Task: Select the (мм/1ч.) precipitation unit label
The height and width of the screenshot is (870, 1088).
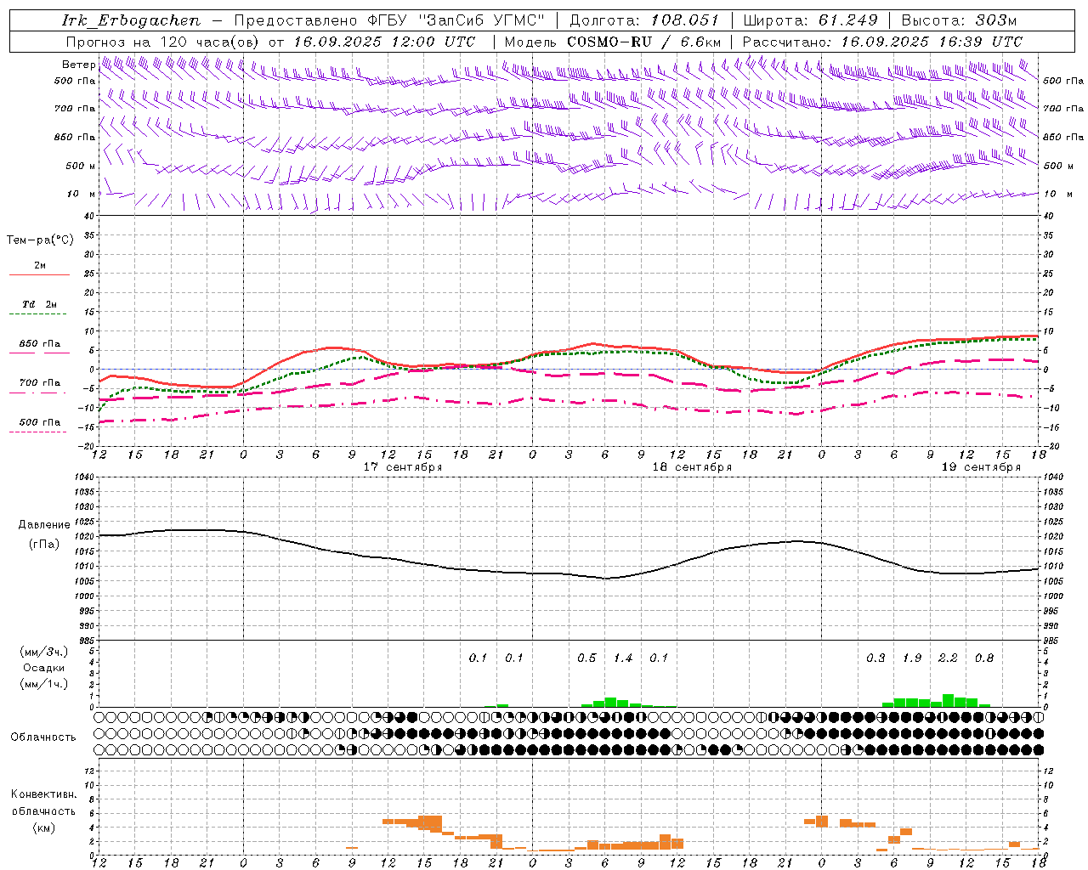Action: coord(44,684)
